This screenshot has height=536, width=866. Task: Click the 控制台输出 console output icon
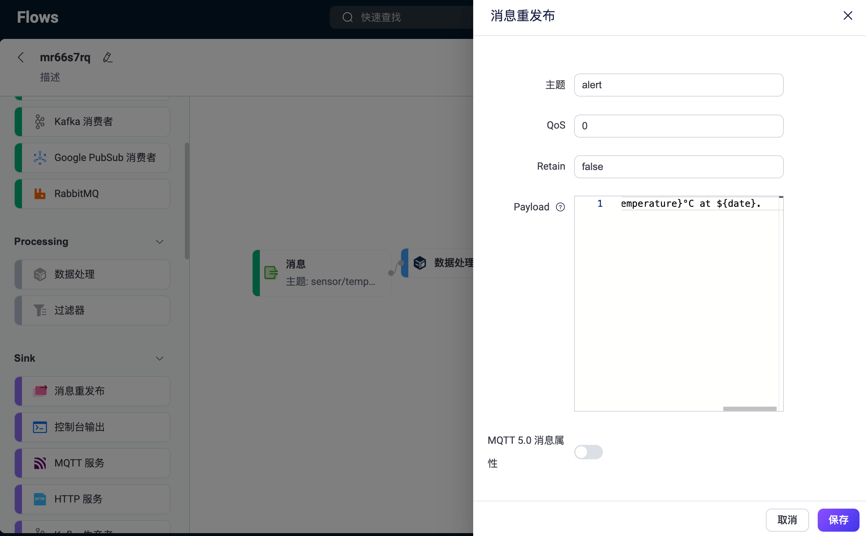tap(40, 427)
